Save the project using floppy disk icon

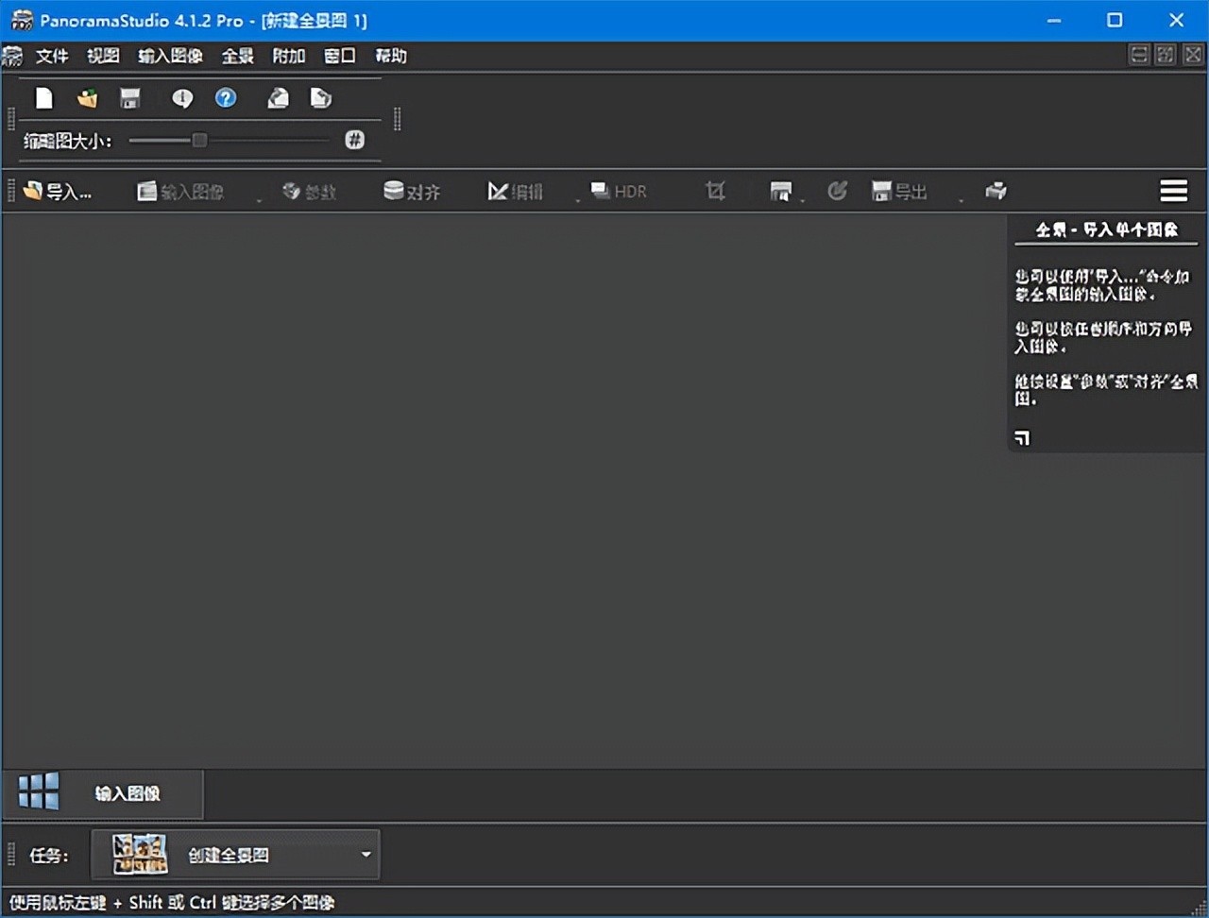[x=130, y=98]
